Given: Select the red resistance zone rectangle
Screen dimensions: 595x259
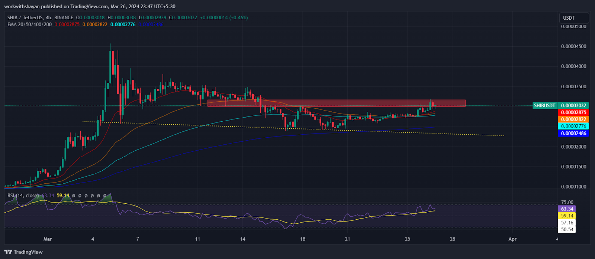Looking at the screenshot, I should click(335, 103).
